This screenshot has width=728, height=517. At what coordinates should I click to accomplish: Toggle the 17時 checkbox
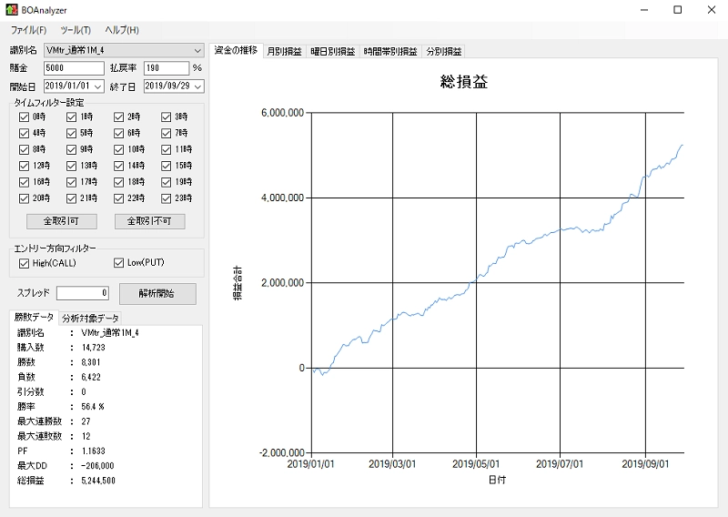[72, 182]
